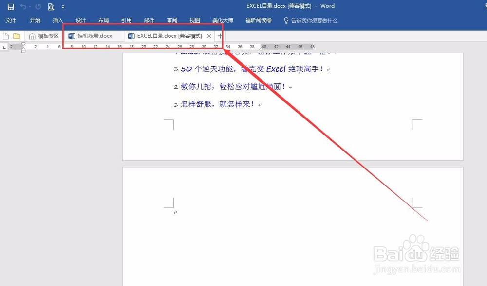Click the first line indent marker on ruler
Viewport: 487px width, 286px height.
(23, 44)
